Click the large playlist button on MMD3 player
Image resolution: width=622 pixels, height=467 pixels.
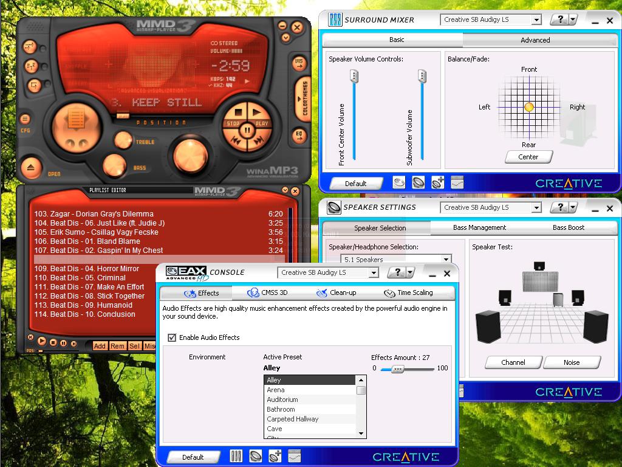coord(76,126)
